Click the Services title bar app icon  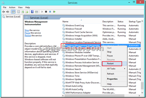pos(3,3)
